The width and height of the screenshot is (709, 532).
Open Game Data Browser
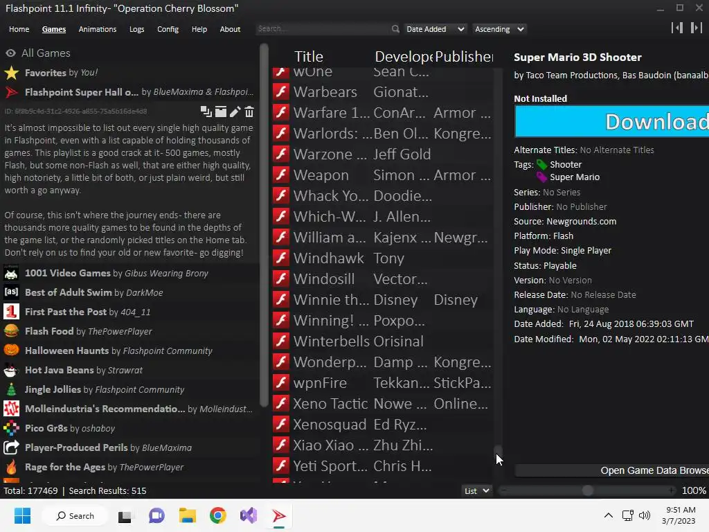[x=612, y=470]
